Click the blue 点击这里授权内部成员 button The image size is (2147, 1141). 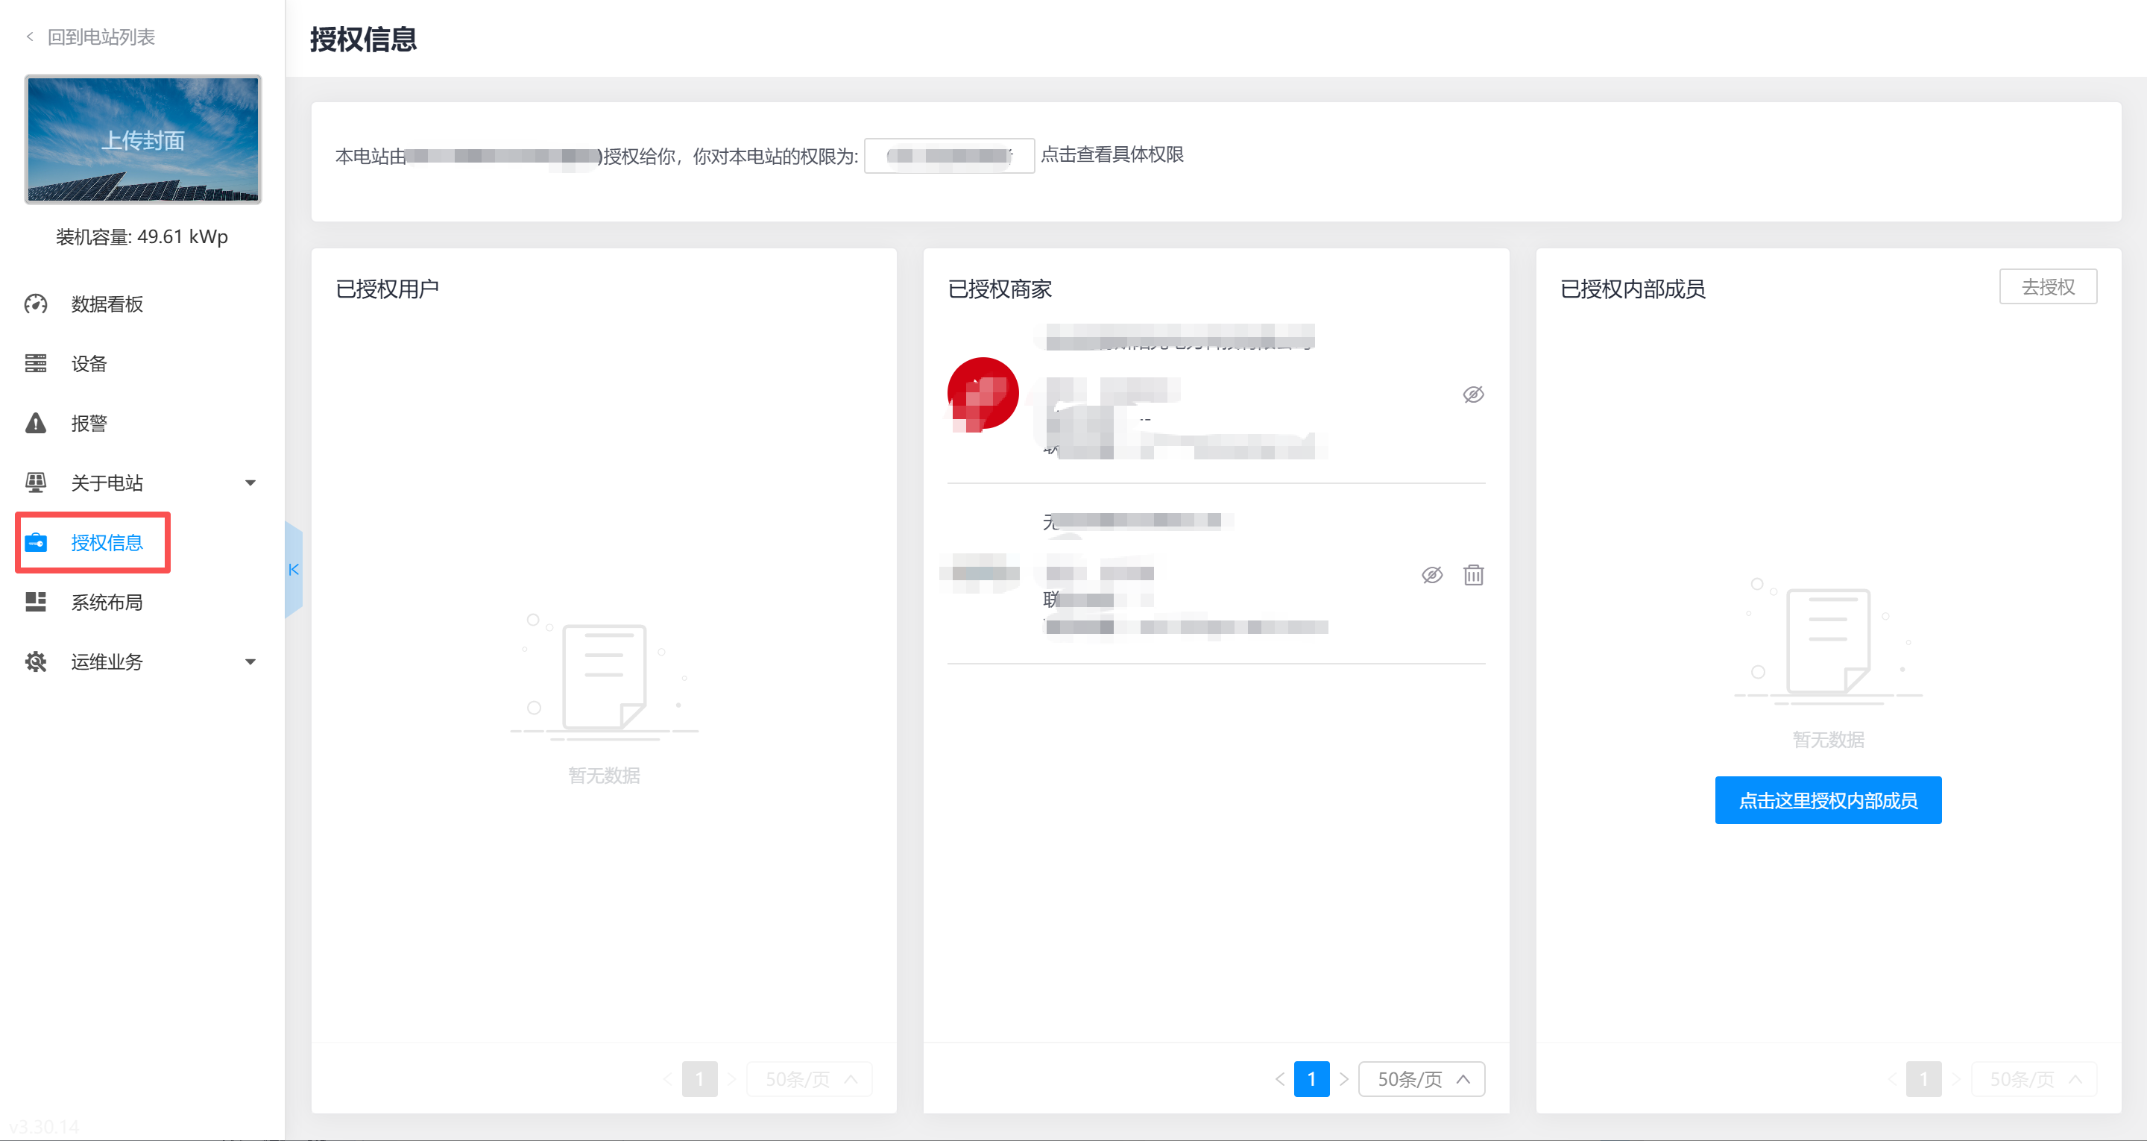(1827, 800)
